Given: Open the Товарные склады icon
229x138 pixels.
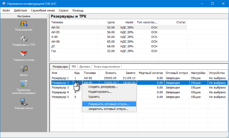Looking at the screenshot, I should pyautogui.click(x=24, y=54).
